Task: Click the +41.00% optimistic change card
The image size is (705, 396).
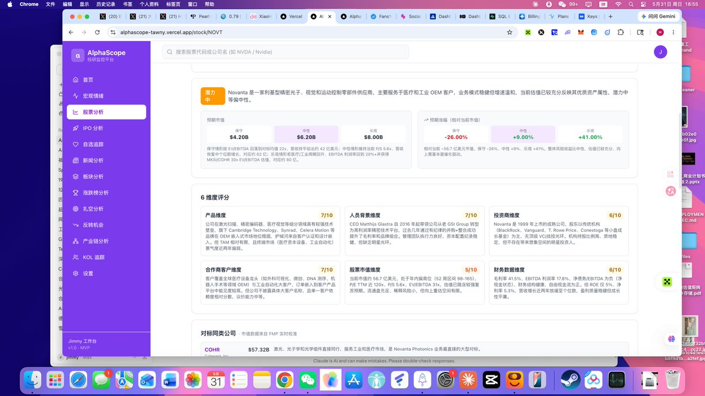Action: [590, 134]
